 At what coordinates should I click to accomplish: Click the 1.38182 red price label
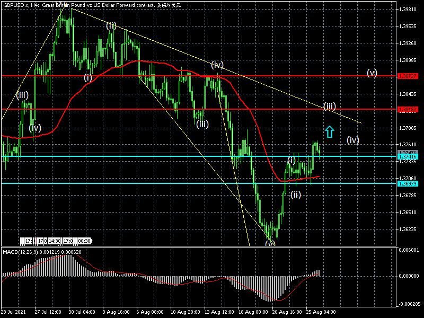[408, 110]
